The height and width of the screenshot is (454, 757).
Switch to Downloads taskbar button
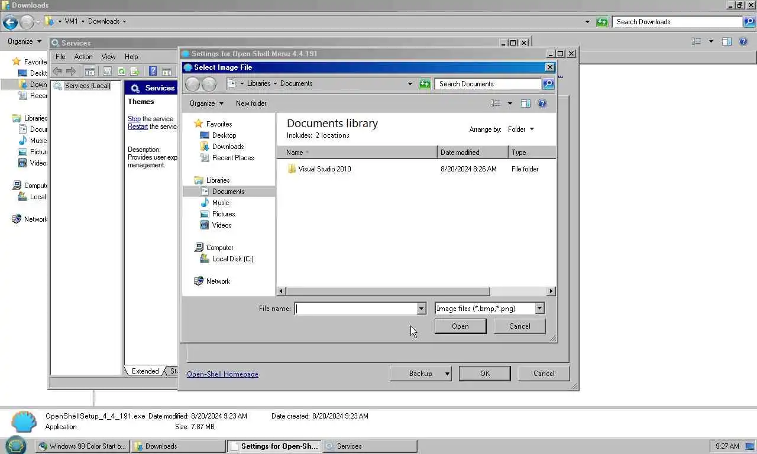[177, 446]
